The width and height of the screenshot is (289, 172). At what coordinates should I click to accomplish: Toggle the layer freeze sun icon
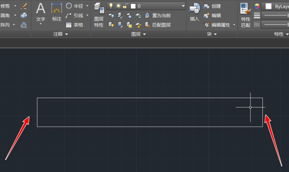pyautogui.click(x=118, y=6)
